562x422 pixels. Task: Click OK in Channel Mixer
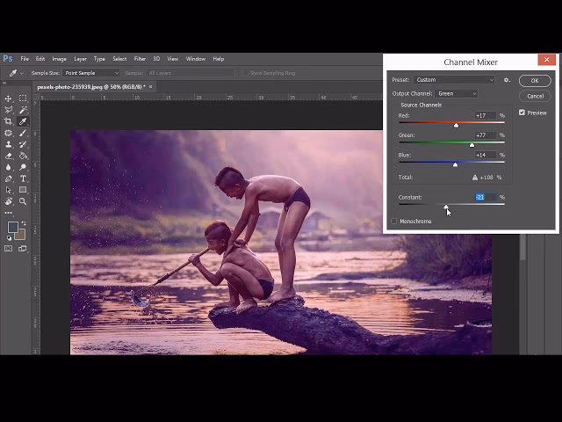tap(535, 81)
